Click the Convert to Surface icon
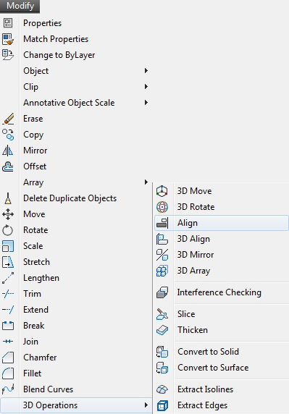Screen dimensions: 289x414 pos(162,368)
